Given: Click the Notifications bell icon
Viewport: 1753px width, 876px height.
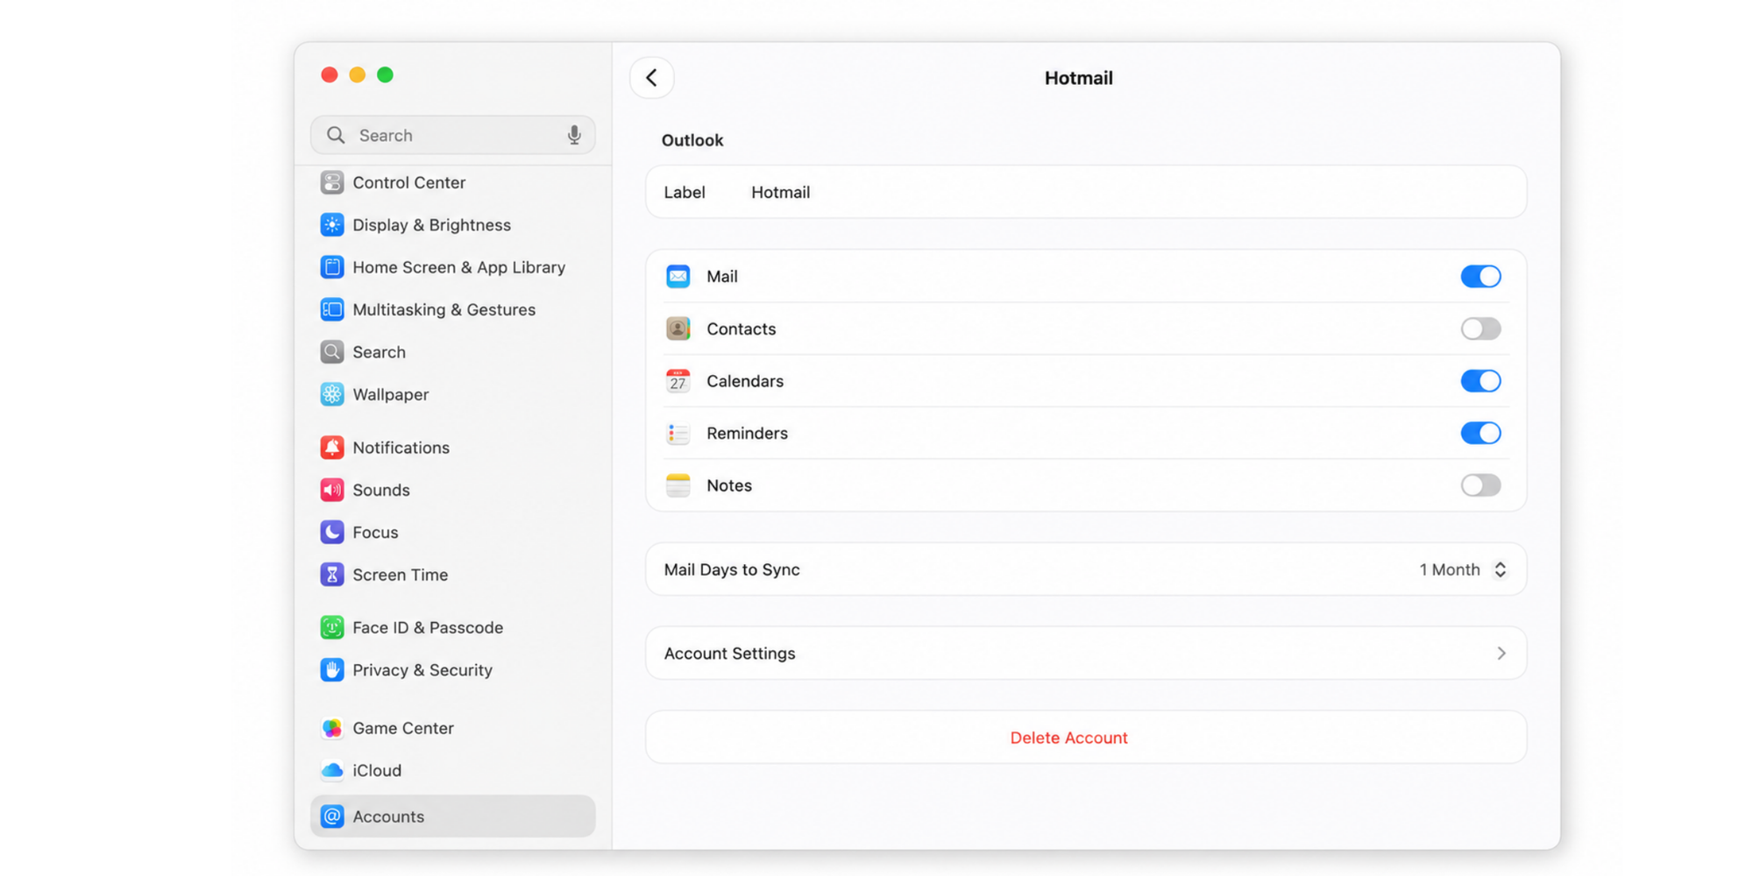Looking at the screenshot, I should 332,448.
